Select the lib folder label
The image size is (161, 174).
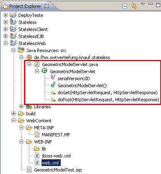pos(44,149)
